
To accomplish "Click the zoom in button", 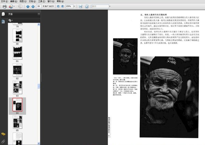I will tap(63, 6).
